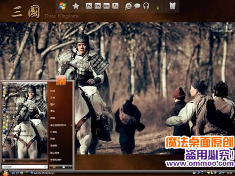This screenshot has width=235, height=176.
Task: Open 游戏 (Games) in Start menu
Action: pyautogui.click(x=53, y=118)
